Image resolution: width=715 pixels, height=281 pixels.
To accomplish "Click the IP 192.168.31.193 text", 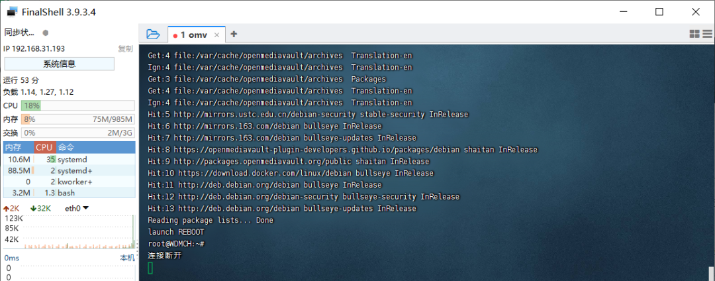I will [x=34, y=49].
